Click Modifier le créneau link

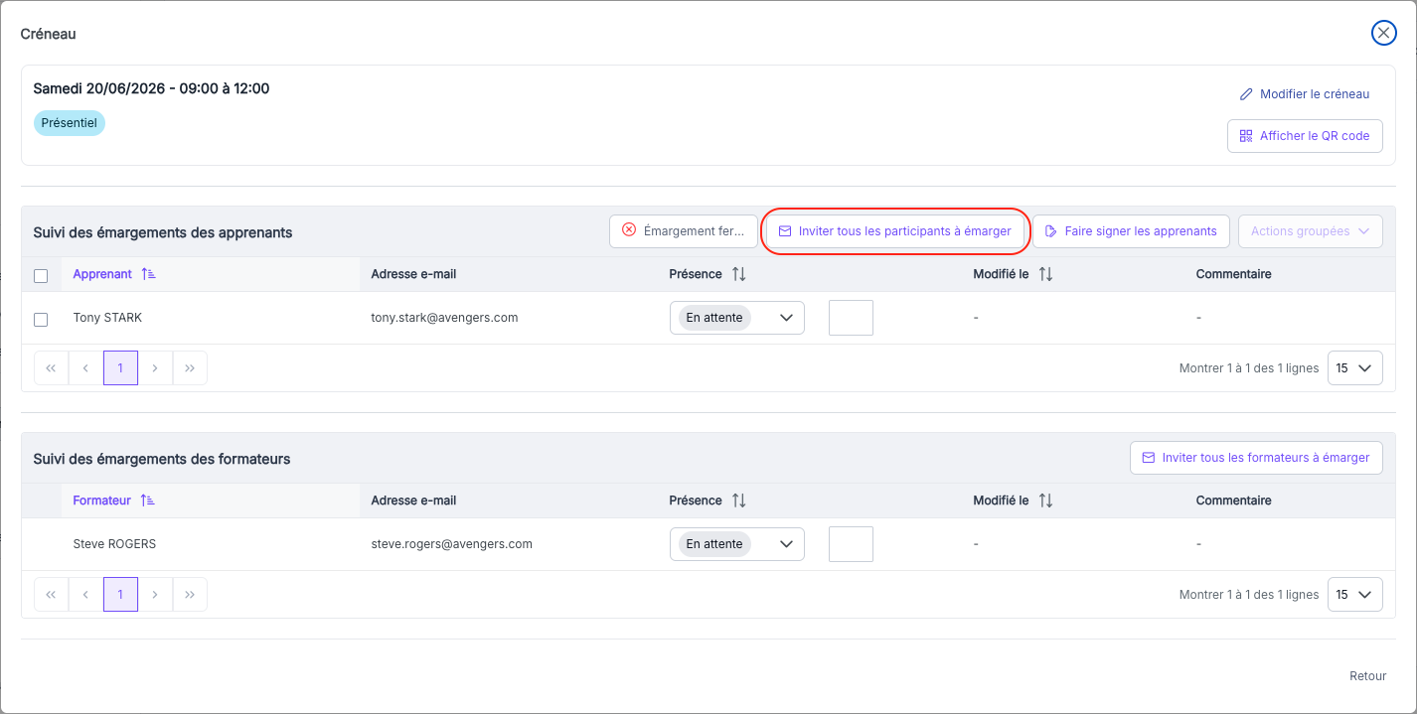1305,94
